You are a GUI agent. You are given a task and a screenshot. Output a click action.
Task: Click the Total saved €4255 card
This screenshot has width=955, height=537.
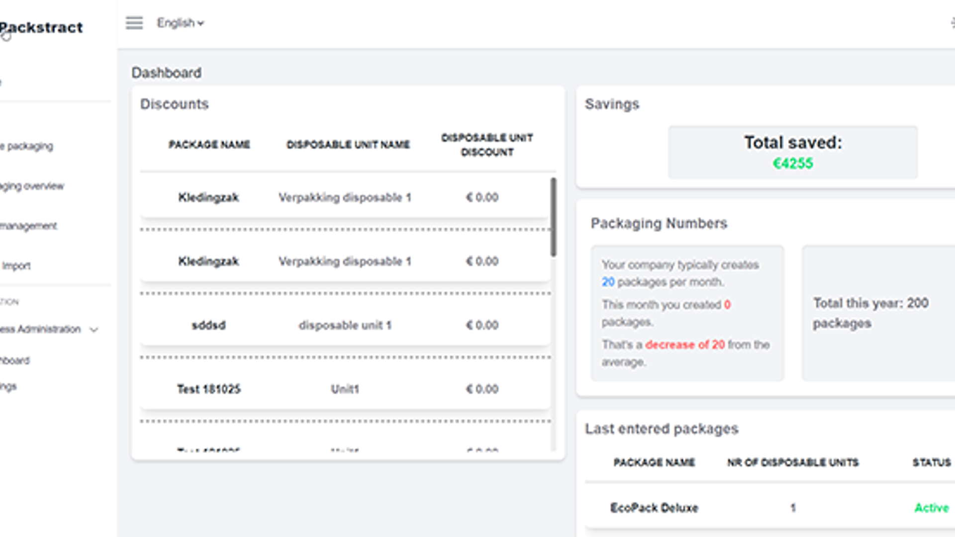pyautogui.click(x=792, y=152)
